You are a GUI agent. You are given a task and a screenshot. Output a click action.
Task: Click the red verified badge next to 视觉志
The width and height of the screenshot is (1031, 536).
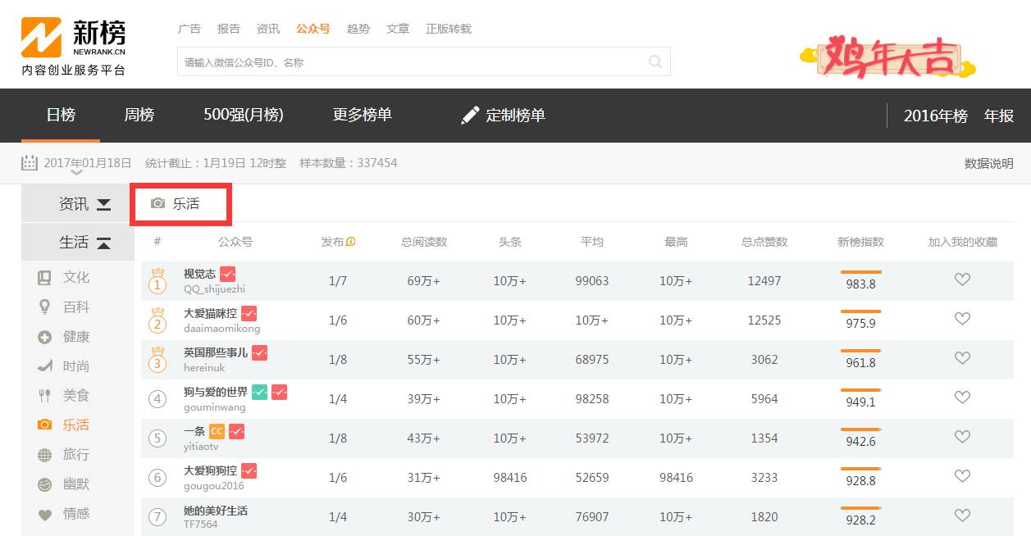(228, 274)
